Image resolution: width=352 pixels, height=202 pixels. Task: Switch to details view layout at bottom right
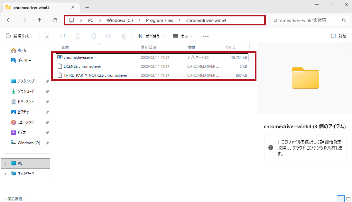click(x=341, y=198)
